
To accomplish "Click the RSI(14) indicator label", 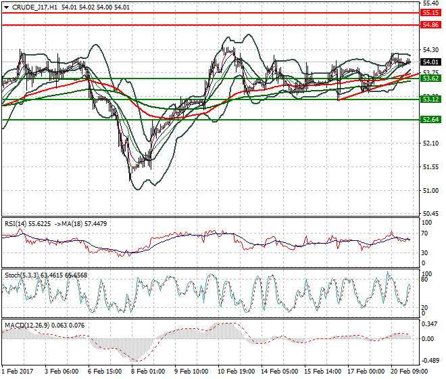I will point(16,222).
